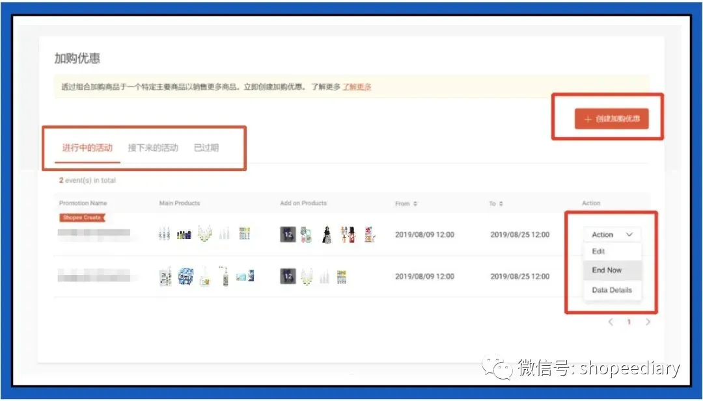Switch to the 进行中的活动 tab
This screenshot has height=401, width=703.
87,148
